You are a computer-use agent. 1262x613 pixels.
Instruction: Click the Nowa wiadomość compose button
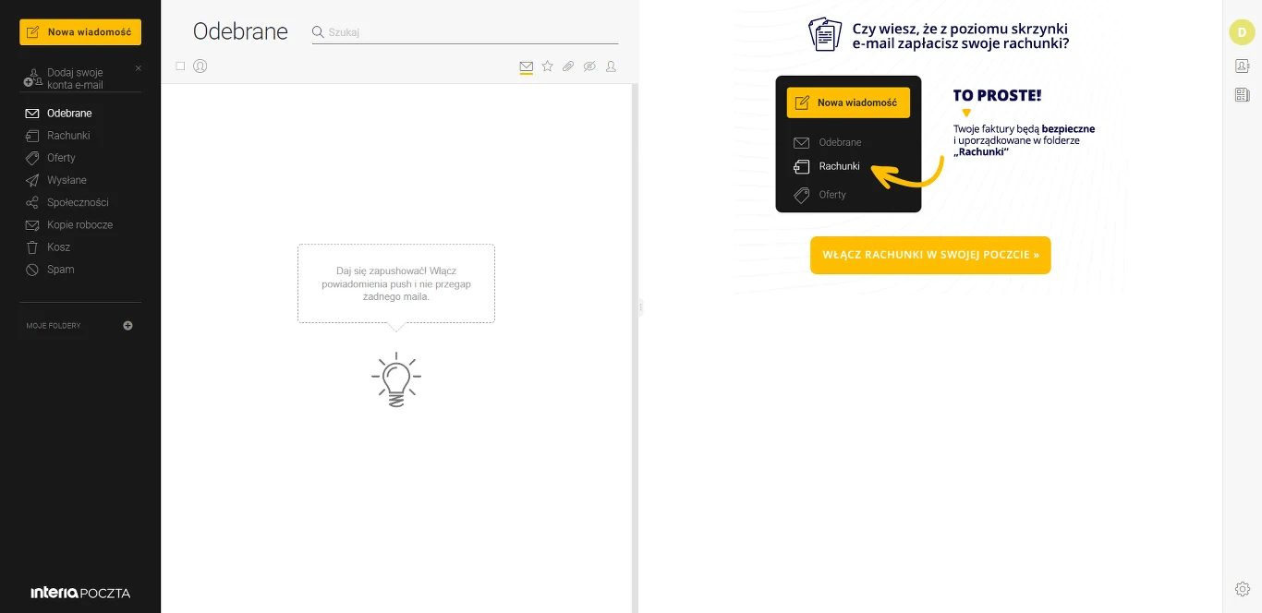(80, 32)
